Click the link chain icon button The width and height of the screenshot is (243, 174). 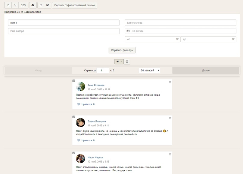tap(15, 5)
